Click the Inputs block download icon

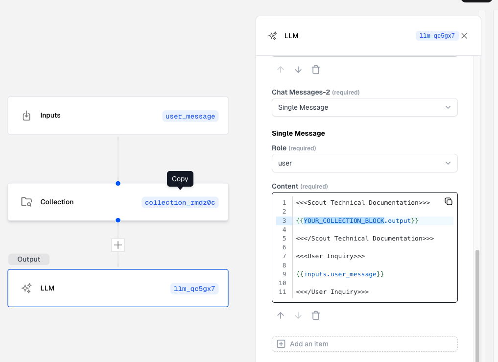26,116
